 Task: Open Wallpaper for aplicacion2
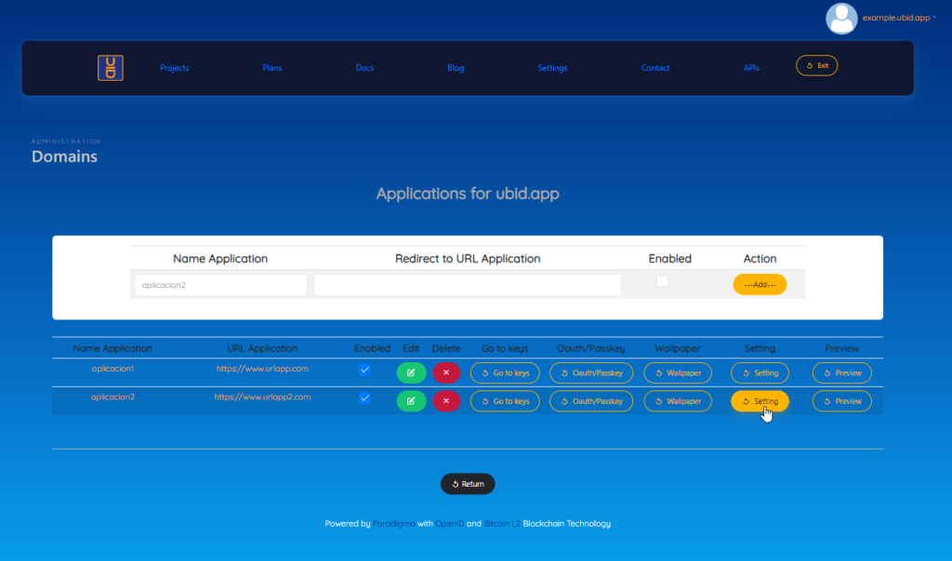pos(678,401)
